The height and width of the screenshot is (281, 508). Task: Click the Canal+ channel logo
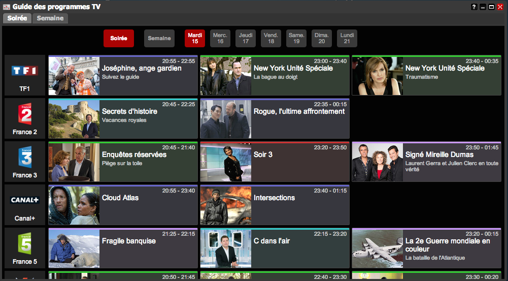[24, 200]
